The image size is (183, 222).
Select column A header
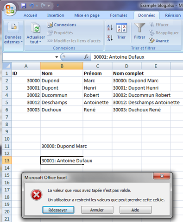click(26, 66)
